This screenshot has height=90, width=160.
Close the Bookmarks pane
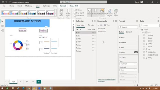tap(116, 21)
